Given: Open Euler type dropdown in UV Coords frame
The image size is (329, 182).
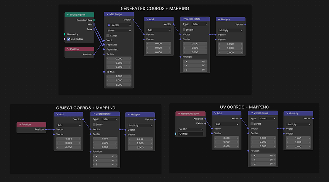Looking at the screenshot, I should tap(267, 118).
